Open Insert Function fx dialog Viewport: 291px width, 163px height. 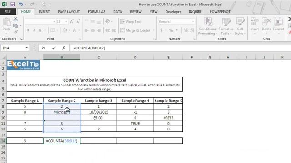tap(64, 48)
